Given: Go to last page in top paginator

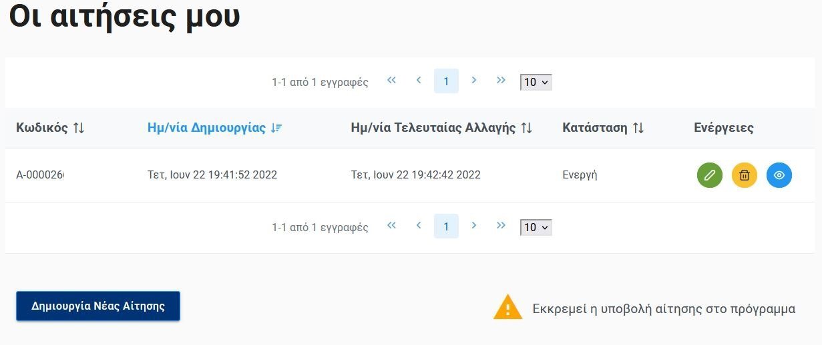Looking at the screenshot, I should [501, 81].
